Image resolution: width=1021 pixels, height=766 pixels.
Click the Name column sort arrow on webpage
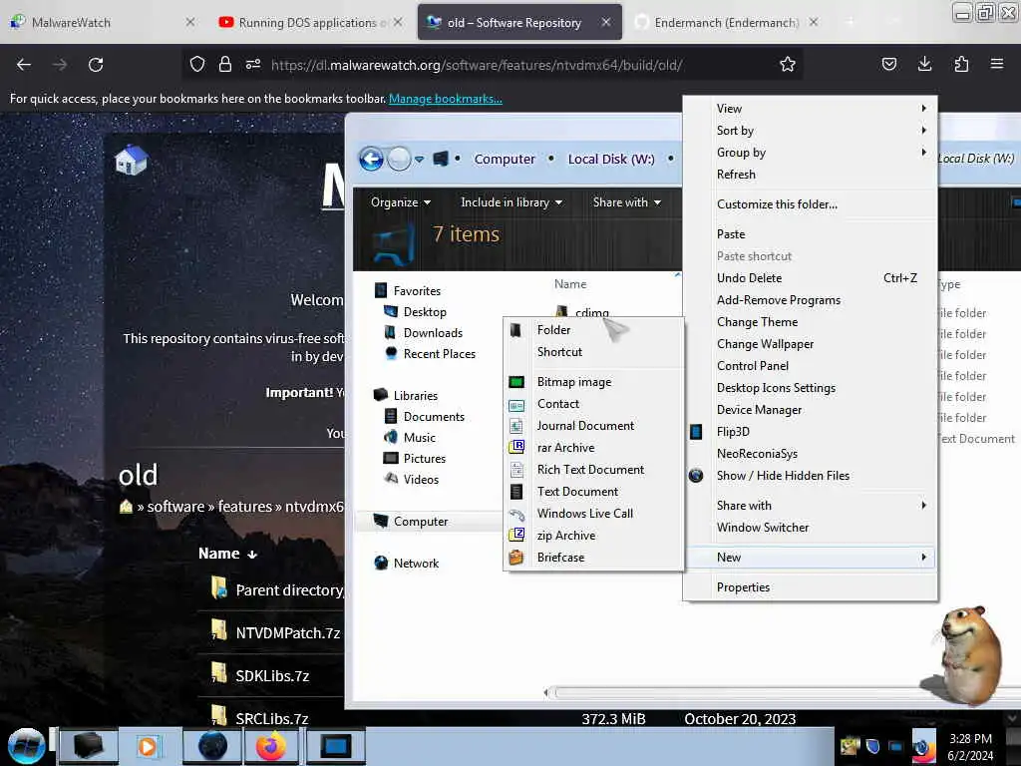tap(252, 555)
